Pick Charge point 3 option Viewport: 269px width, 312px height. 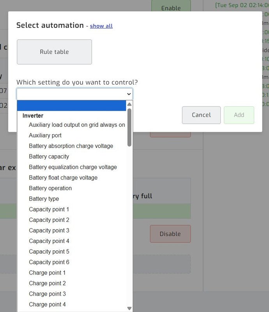tap(47, 293)
